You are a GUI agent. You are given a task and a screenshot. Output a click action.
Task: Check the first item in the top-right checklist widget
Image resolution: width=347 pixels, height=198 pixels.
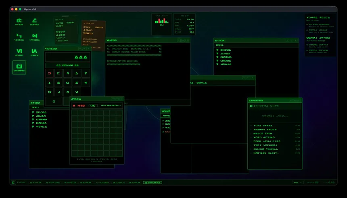pos(307,24)
